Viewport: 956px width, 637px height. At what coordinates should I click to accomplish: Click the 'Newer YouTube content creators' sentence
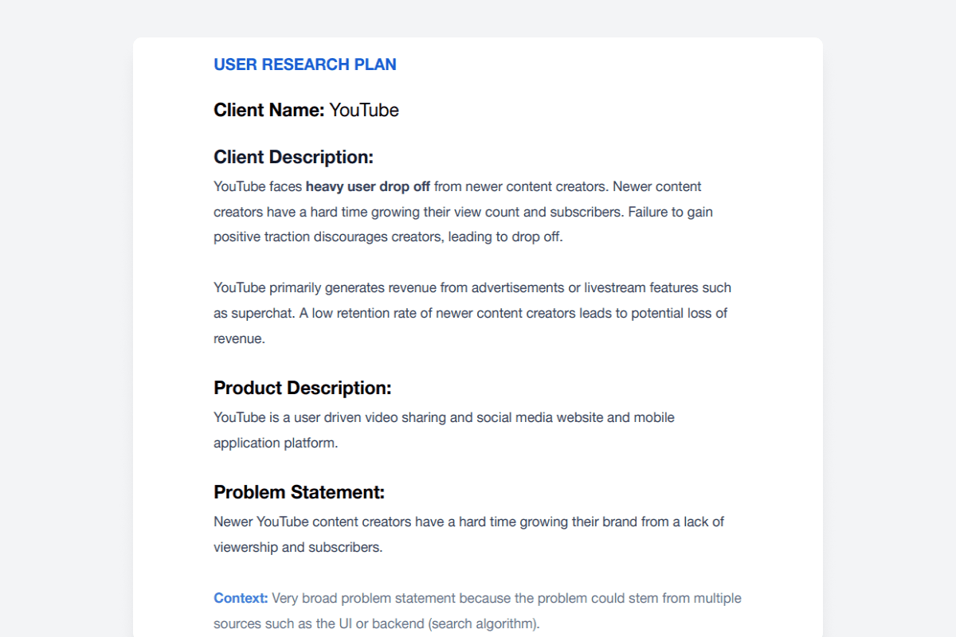(468, 522)
